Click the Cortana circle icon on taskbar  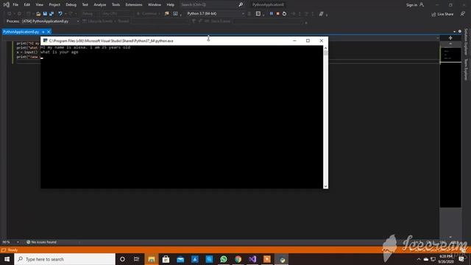122,259
